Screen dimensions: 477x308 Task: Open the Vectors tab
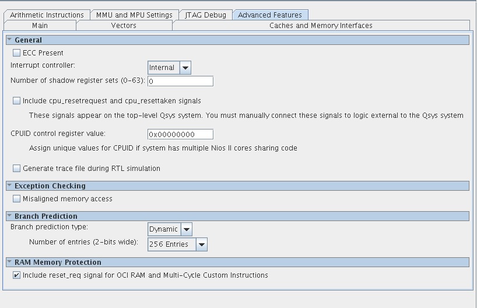coord(124,26)
